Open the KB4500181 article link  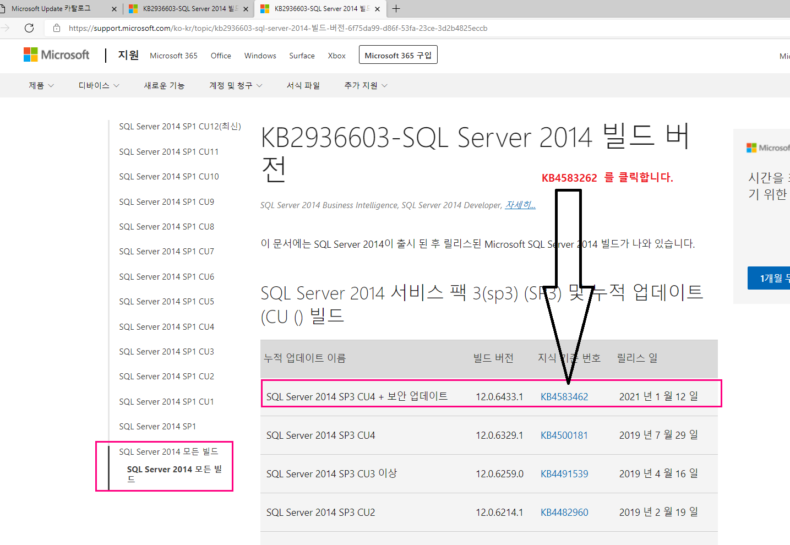564,435
